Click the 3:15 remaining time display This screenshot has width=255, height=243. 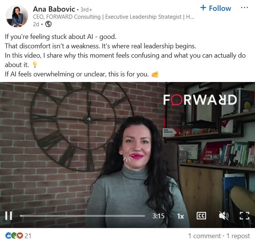(x=158, y=216)
